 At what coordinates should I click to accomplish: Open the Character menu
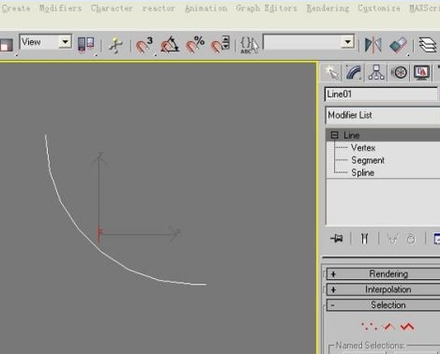[112, 7]
